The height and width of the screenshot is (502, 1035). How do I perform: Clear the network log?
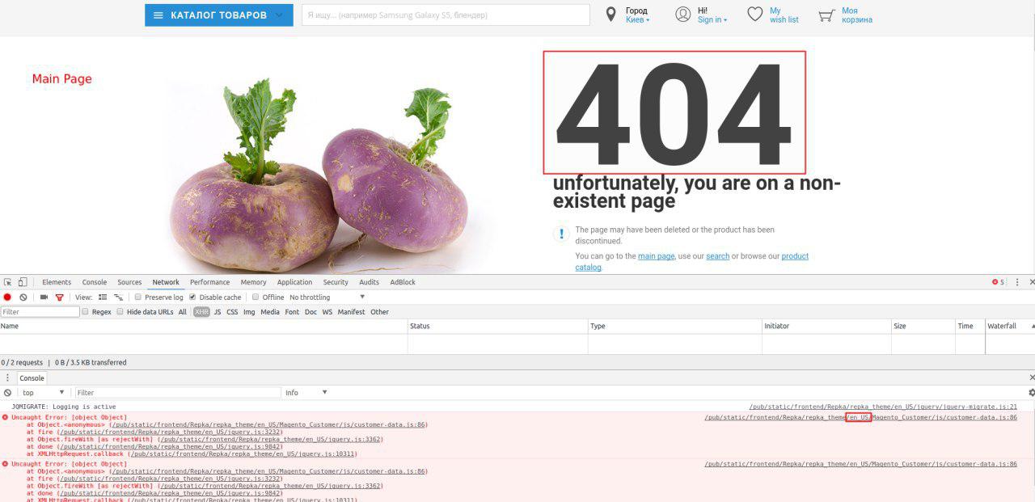(23, 297)
